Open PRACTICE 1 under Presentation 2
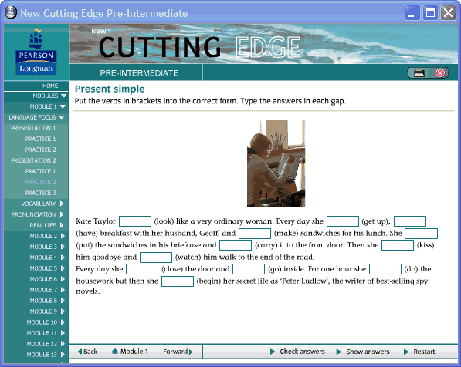Image resolution: width=461 pixels, height=367 pixels. click(x=40, y=171)
